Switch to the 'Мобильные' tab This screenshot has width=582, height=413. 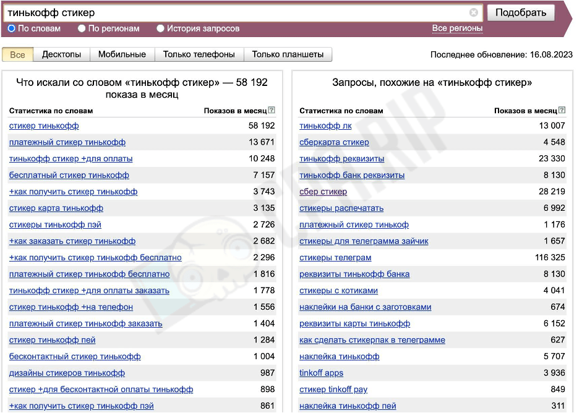(x=122, y=54)
